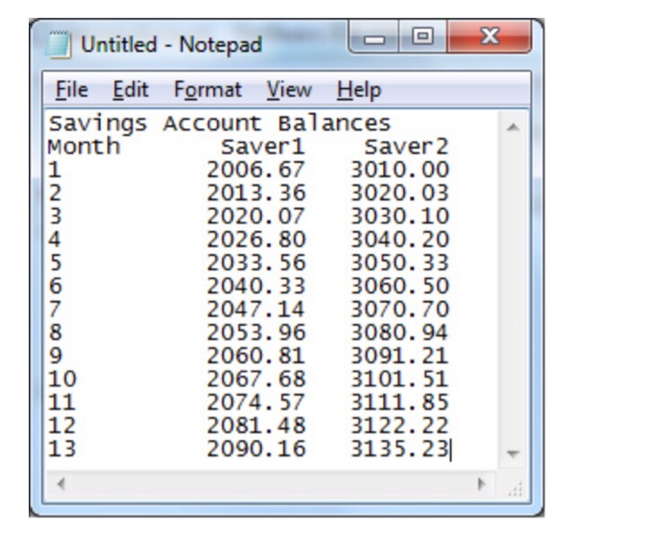This screenshot has height=555, width=672.
Task: Minimize the Notepad window
Action: 374,37
